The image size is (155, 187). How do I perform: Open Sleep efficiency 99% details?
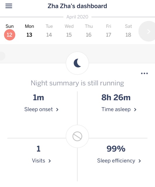[116, 149]
